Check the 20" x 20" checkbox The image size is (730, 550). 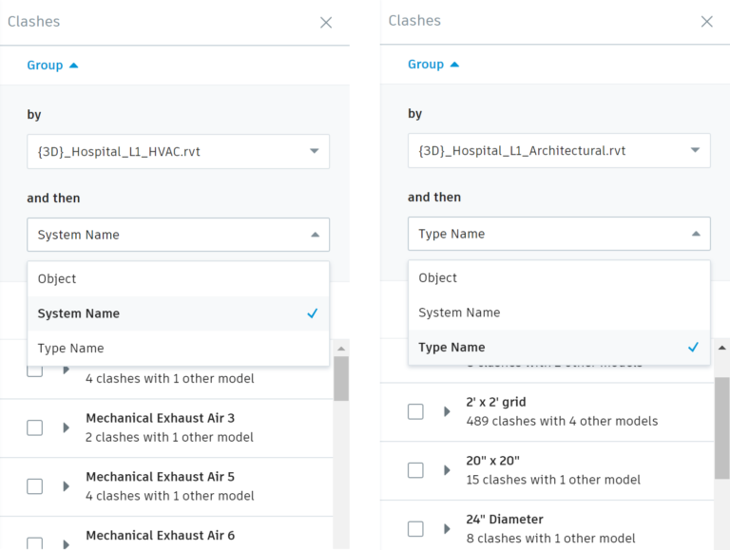tap(415, 470)
